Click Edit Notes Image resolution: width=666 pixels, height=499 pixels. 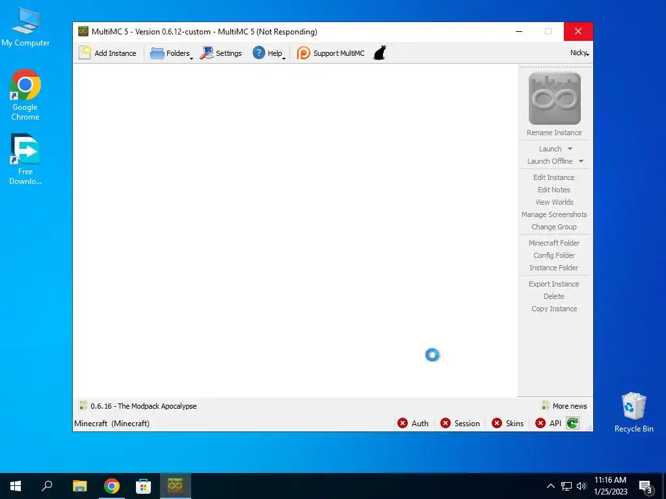pyautogui.click(x=554, y=190)
